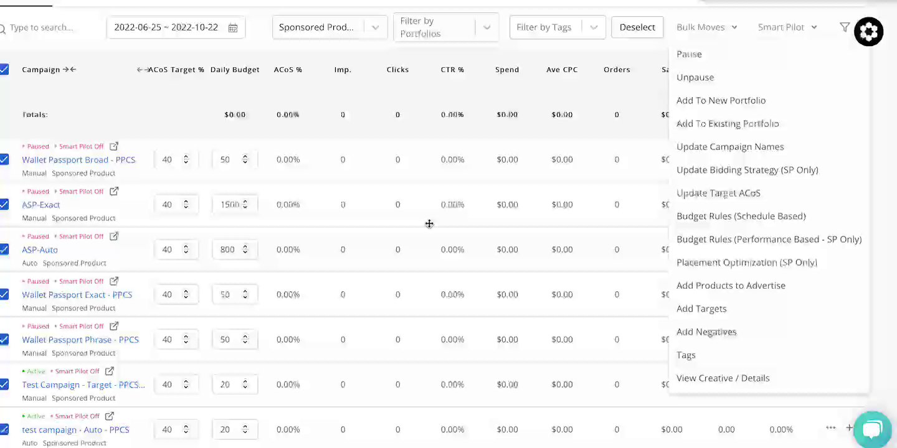Image resolution: width=897 pixels, height=448 pixels.
Task: Open the Filter by Tags dropdown
Action: point(558,27)
